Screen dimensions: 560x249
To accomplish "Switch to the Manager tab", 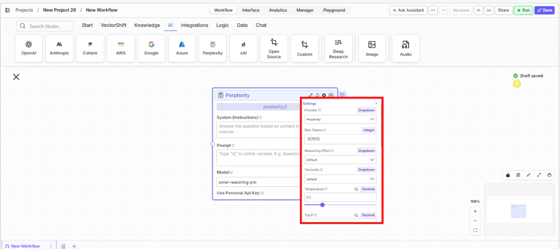I will coord(305,10).
